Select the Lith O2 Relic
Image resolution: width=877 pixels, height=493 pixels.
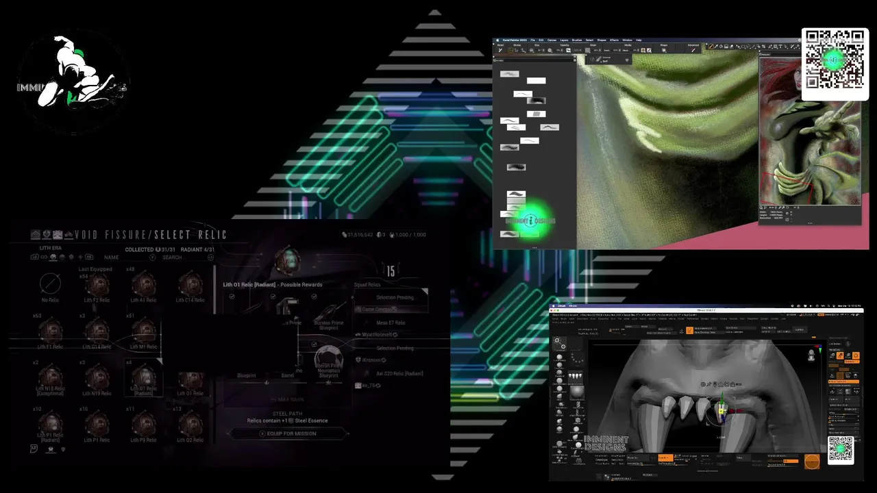pos(190,427)
